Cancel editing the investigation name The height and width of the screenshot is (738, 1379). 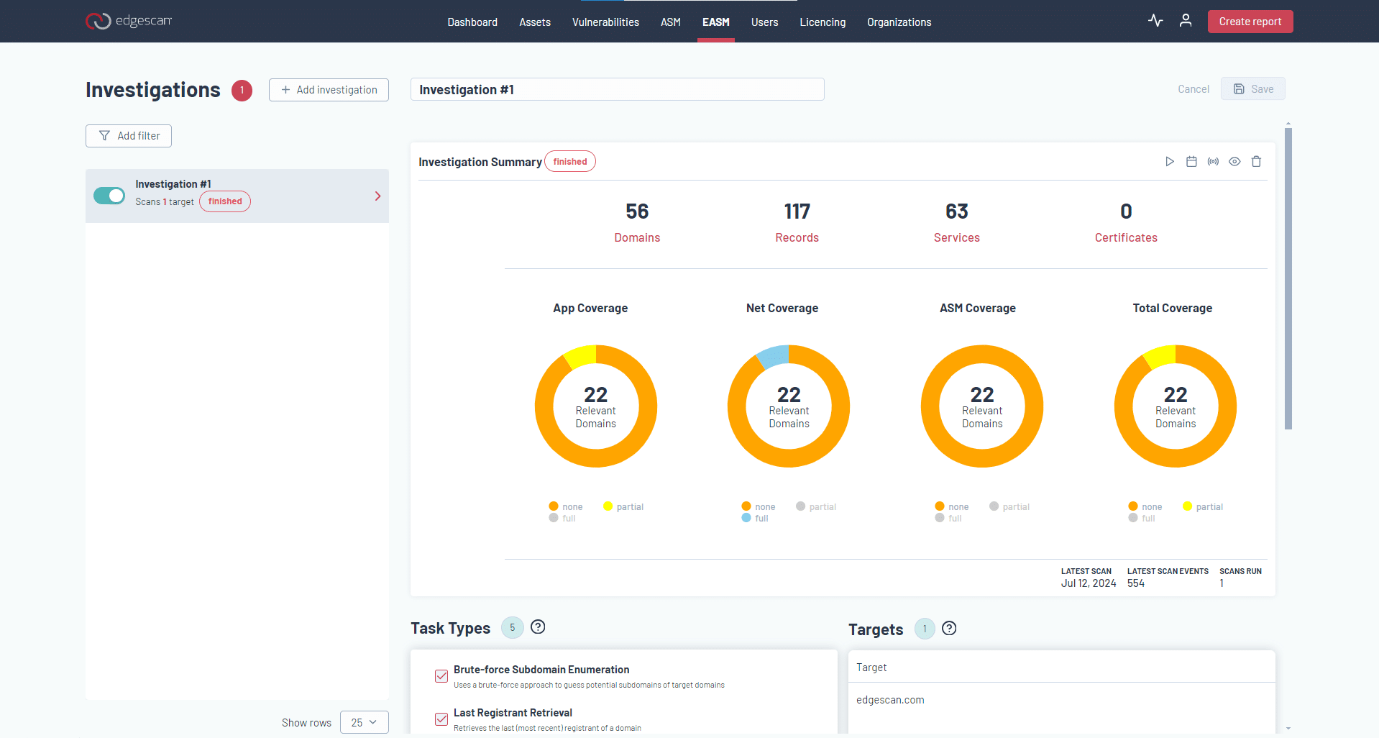[1193, 88]
